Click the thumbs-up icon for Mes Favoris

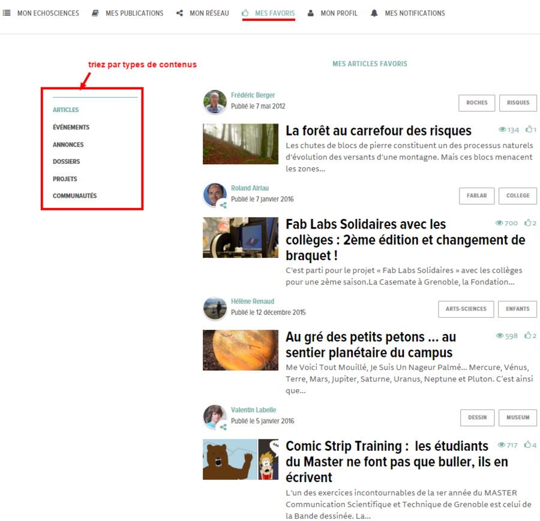(x=245, y=13)
